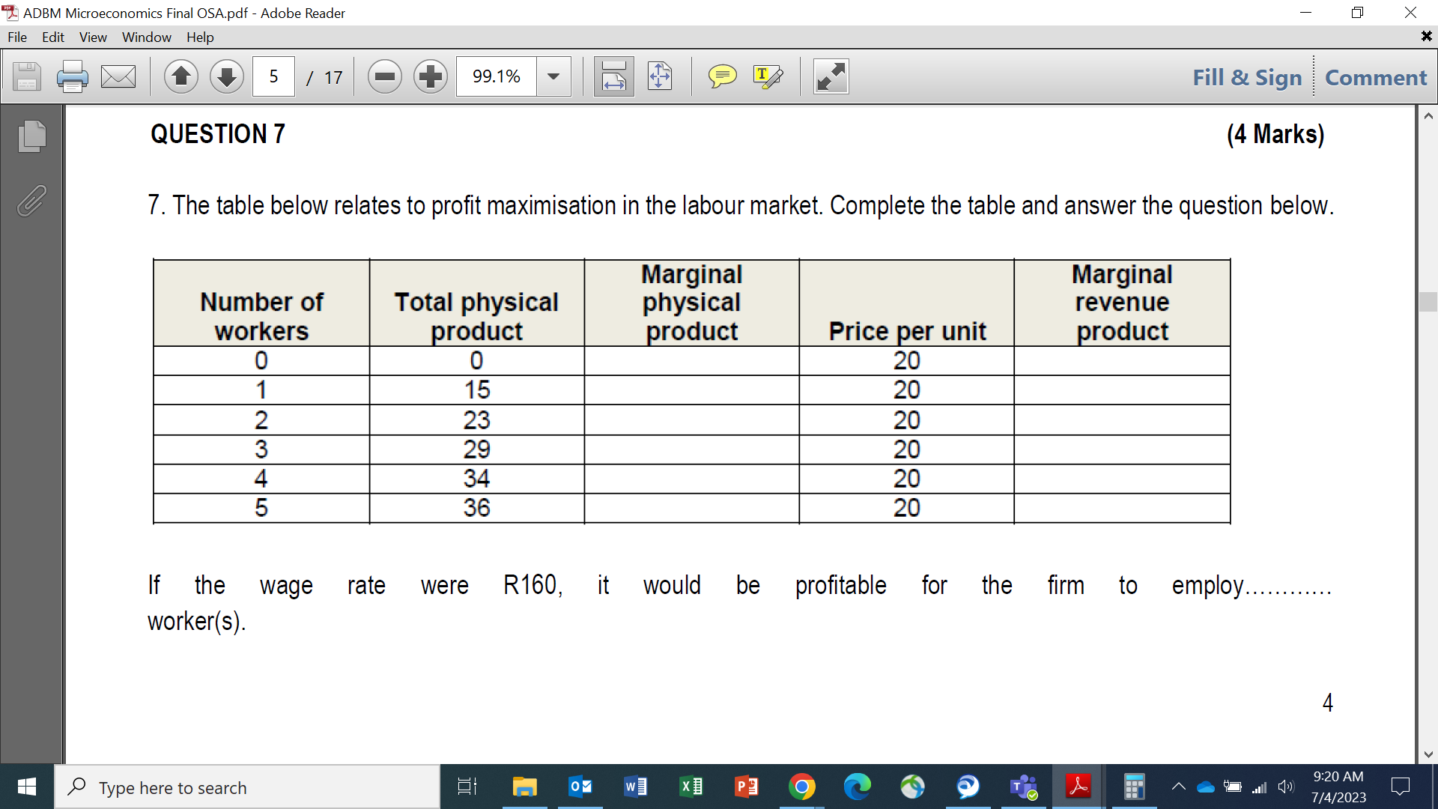Click the page number input field
The width and height of the screenshot is (1438, 809).
273,76
